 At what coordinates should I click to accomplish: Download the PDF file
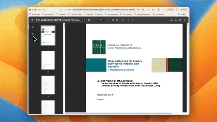176,20
